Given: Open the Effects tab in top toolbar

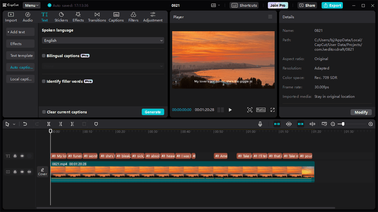Looking at the screenshot, I should pyautogui.click(x=78, y=17).
